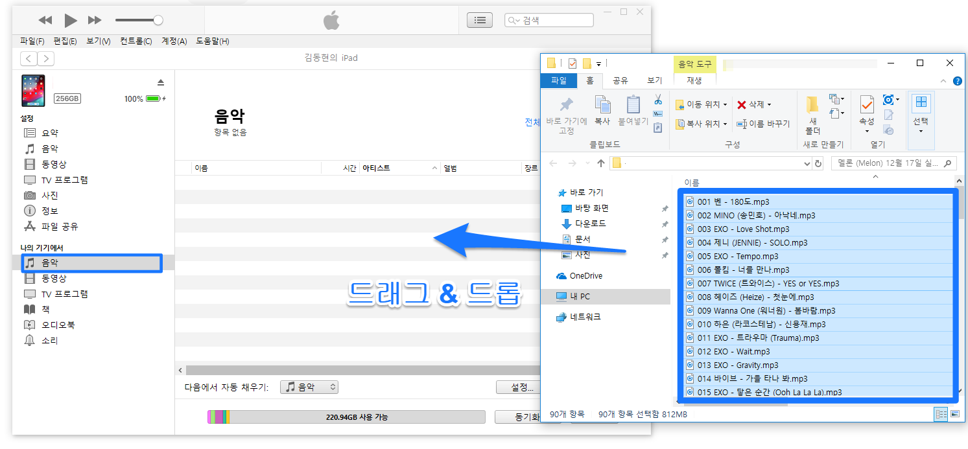Open the Explorer address bar dropdown
The height and width of the screenshot is (449, 968).
coord(807,163)
